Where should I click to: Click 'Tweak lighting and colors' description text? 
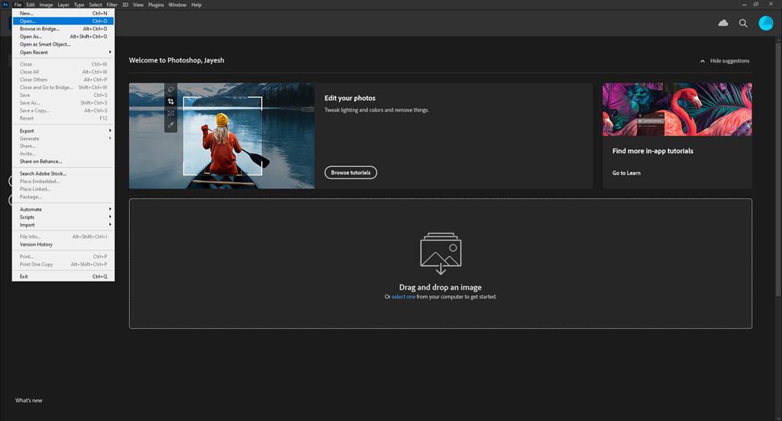tap(376, 110)
